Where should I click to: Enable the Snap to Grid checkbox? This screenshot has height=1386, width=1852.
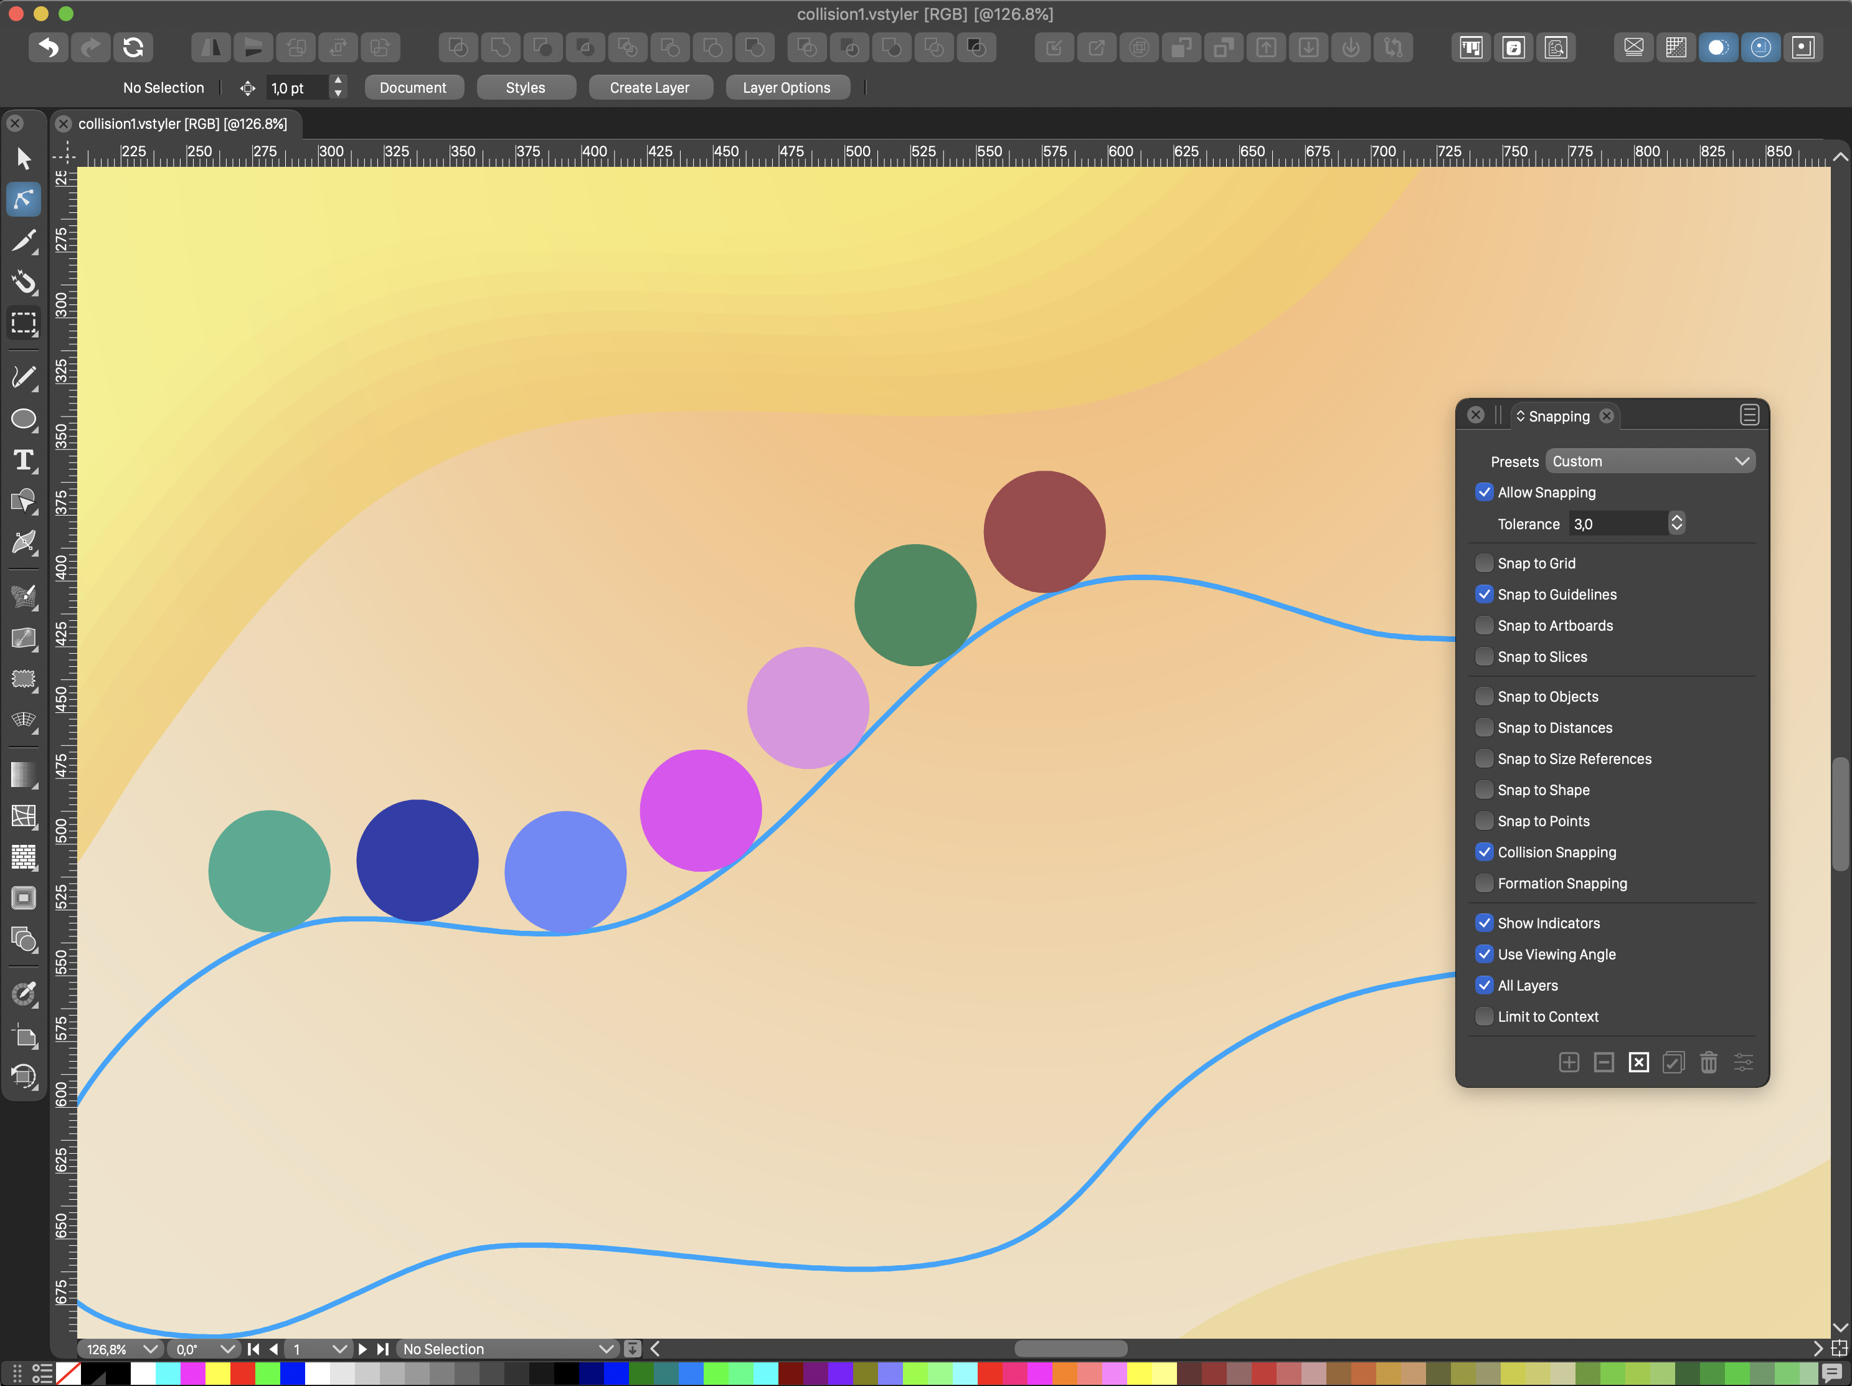1485,563
